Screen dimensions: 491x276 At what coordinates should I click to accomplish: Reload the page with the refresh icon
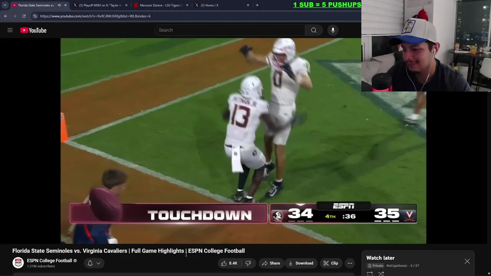tap(24, 16)
